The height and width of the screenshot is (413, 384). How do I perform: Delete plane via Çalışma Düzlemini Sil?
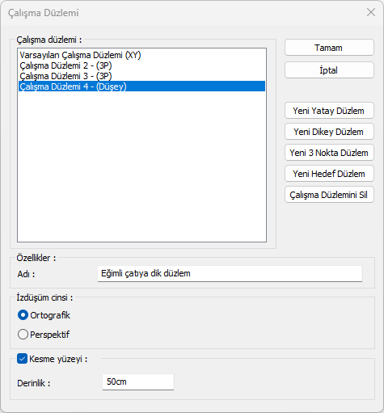pos(329,195)
